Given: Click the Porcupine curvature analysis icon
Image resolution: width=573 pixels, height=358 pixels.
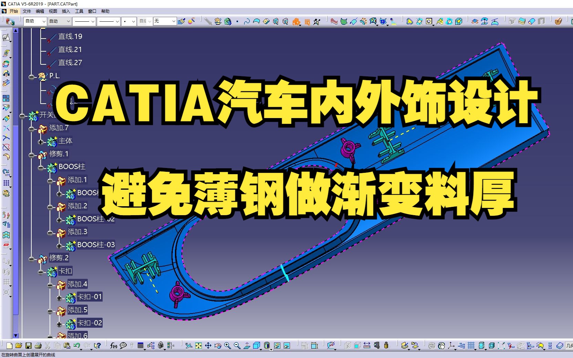Looking at the screenshot, I should click(334, 21).
